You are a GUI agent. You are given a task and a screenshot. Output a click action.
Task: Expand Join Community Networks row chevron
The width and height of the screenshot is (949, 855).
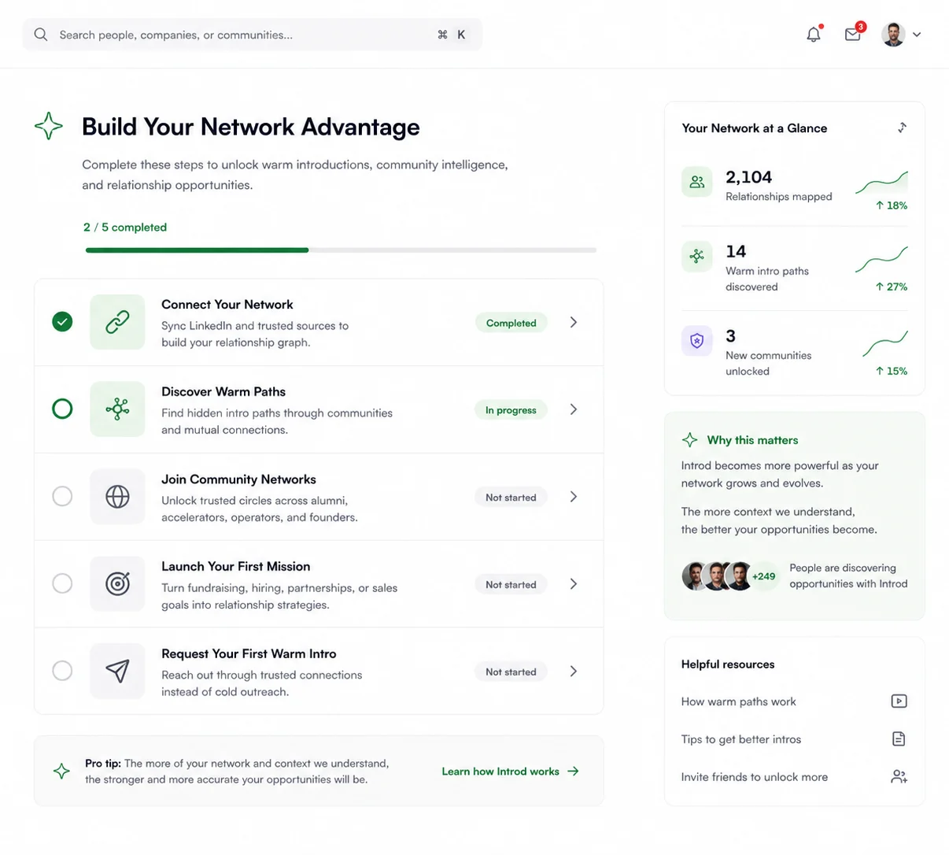click(x=574, y=497)
